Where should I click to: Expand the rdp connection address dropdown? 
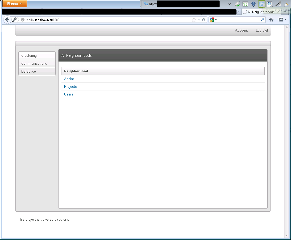pyautogui.click(x=230, y=4)
